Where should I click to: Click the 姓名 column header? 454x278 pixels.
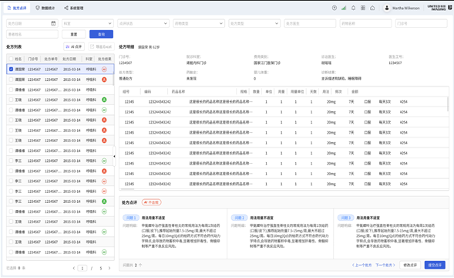tap(18, 59)
